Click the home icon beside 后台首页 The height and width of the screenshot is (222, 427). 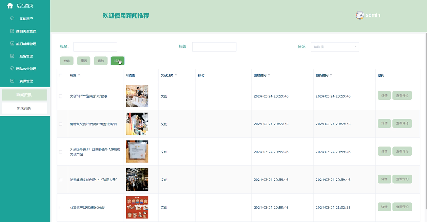point(10,6)
